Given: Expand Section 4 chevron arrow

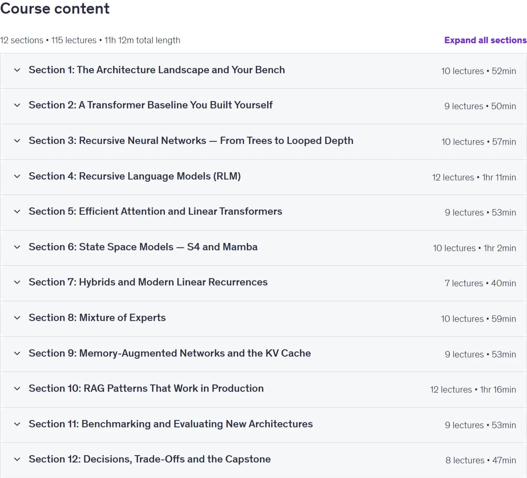Looking at the screenshot, I should (x=17, y=176).
